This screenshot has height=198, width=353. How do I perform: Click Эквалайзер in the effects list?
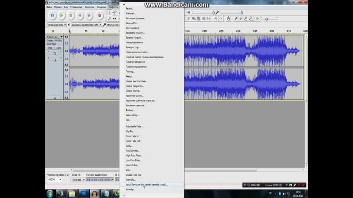131,115
